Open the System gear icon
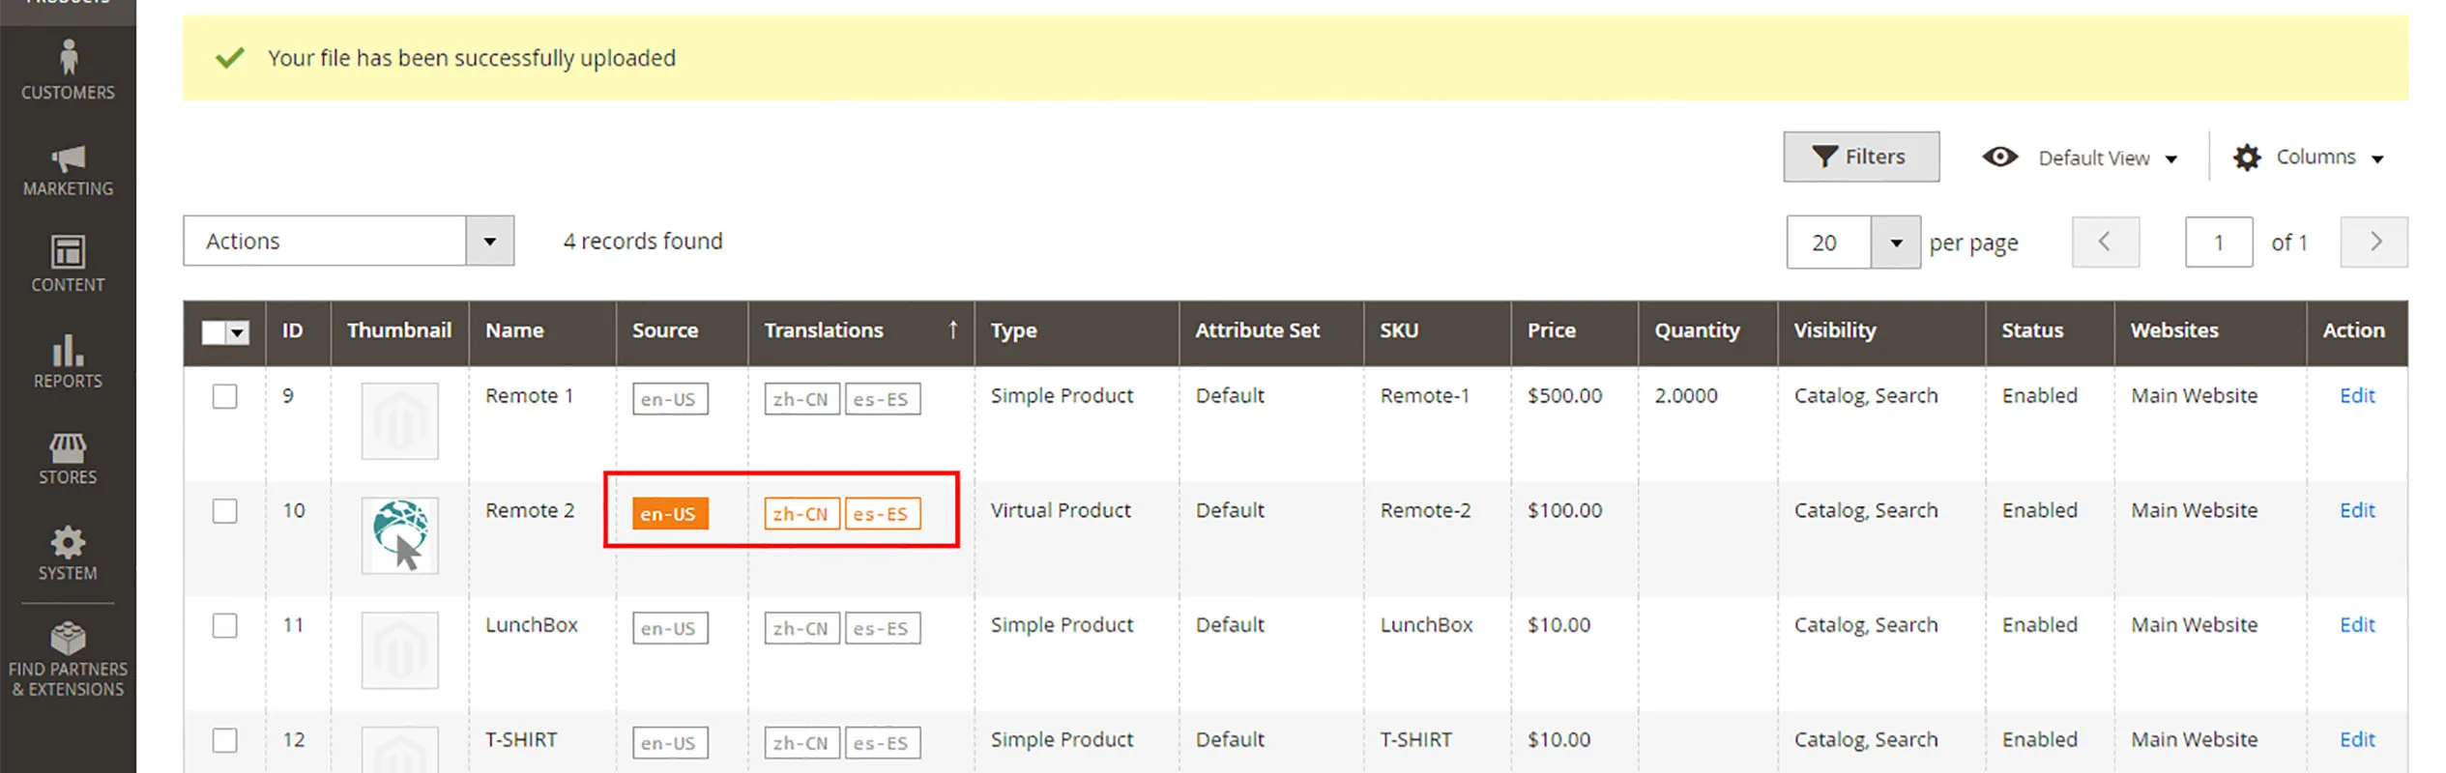 pyautogui.click(x=68, y=542)
